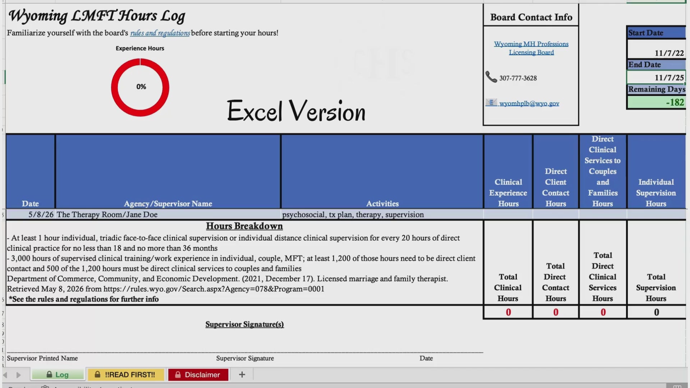
Task: Open Wyoming MH Professions Licensing Board link
Action: pyautogui.click(x=531, y=48)
